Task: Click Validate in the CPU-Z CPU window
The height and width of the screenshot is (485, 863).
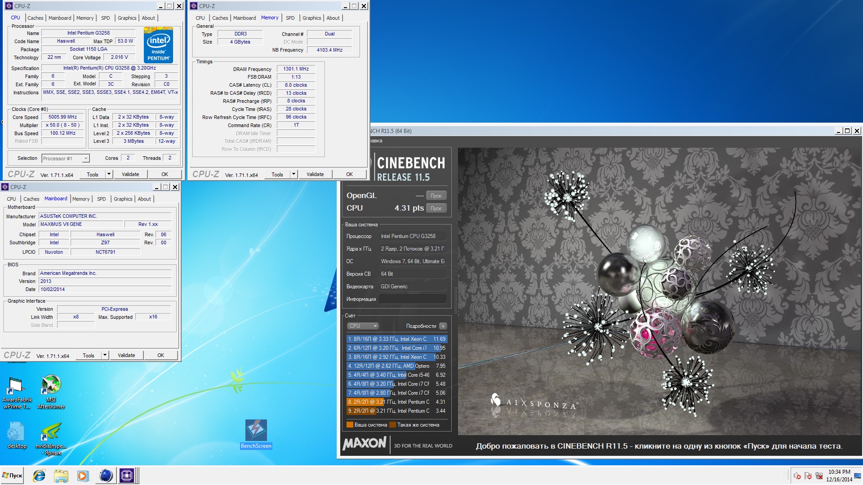Action: (x=130, y=174)
